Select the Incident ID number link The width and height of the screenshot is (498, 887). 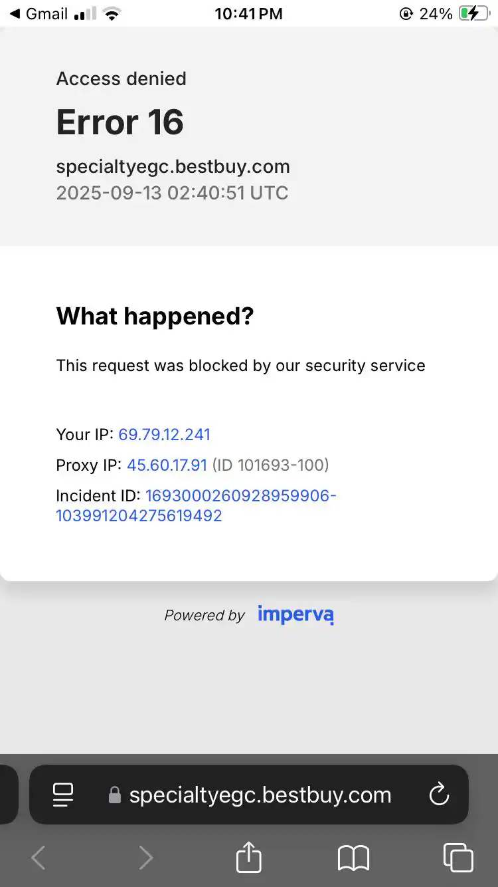click(x=196, y=506)
